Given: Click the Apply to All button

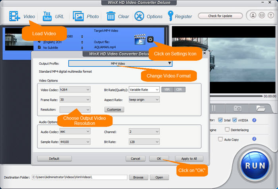Looking at the screenshot, I should point(189,158).
